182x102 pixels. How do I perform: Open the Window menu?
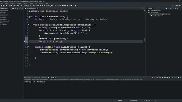[x=41, y=3]
